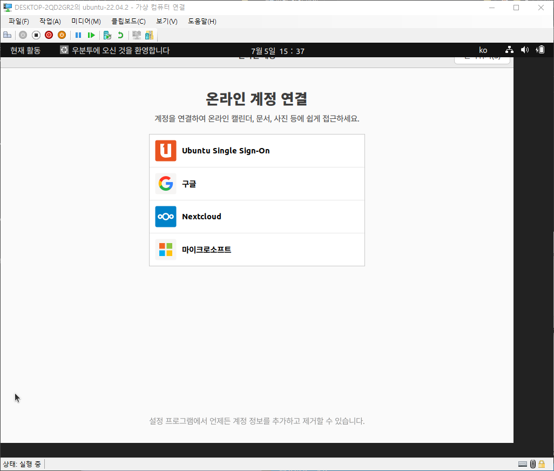Image resolution: width=554 pixels, height=471 pixels.
Task: Open the ko input source indicator
Action: pyautogui.click(x=483, y=50)
